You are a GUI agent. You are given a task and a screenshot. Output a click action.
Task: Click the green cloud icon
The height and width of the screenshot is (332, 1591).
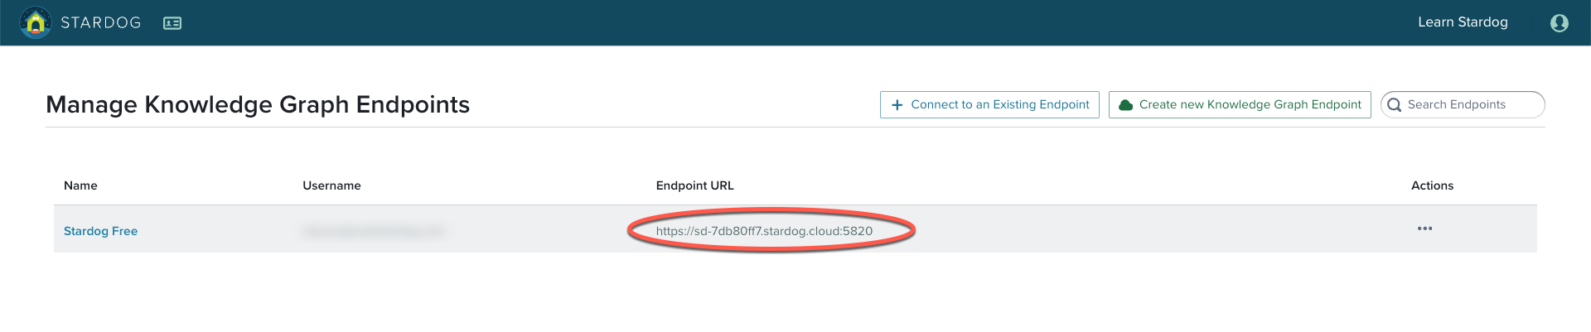point(1125,105)
